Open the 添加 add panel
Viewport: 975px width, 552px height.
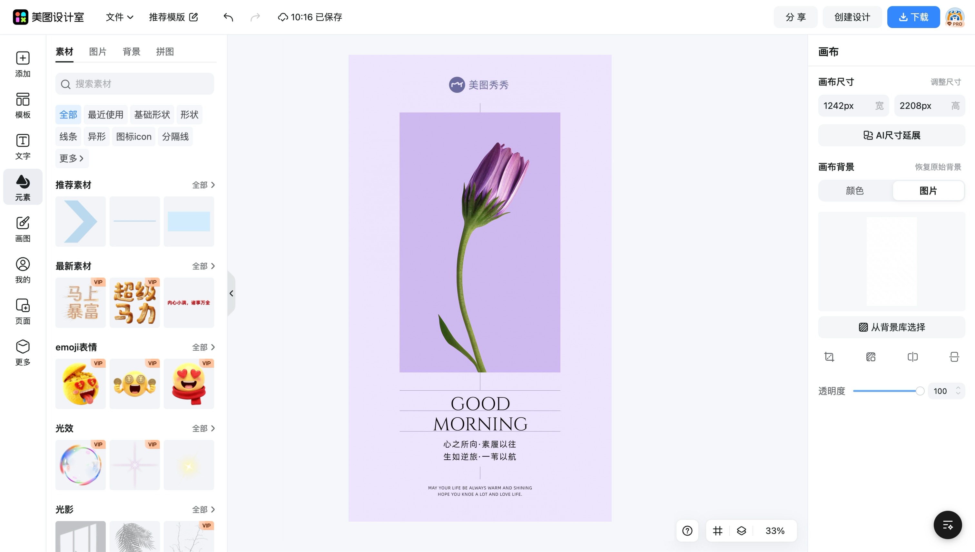[x=23, y=64]
